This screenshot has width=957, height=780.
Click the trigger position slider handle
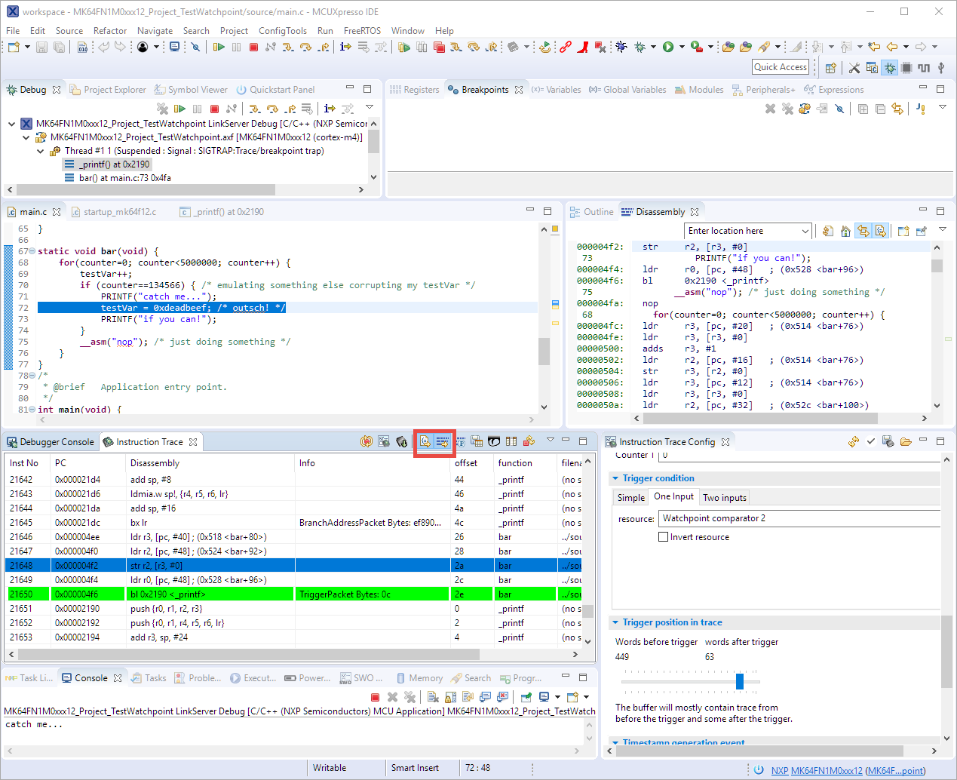(x=739, y=681)
